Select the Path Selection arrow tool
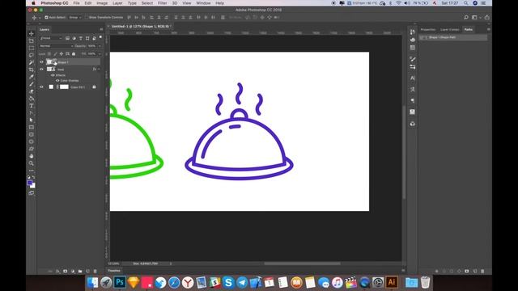Image resolution: width=518 pixels, height=291 pixels. pos(32,120)
